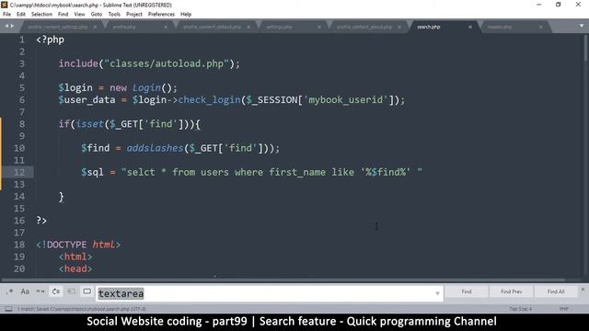589x331 pixels.
Task: Click line number 8 in the gutter
Action: coord(22,124)
